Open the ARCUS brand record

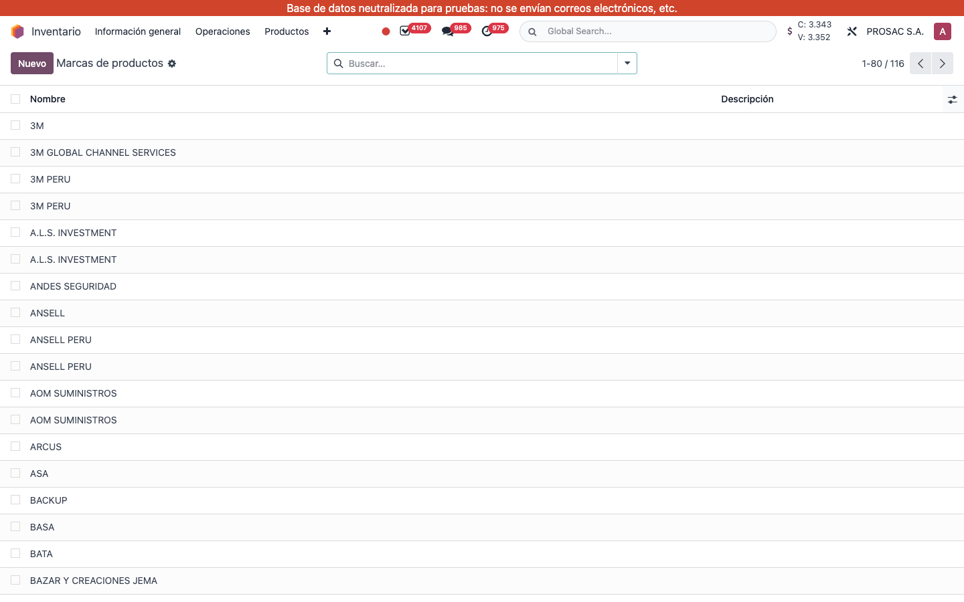click(x=46, y=447)
